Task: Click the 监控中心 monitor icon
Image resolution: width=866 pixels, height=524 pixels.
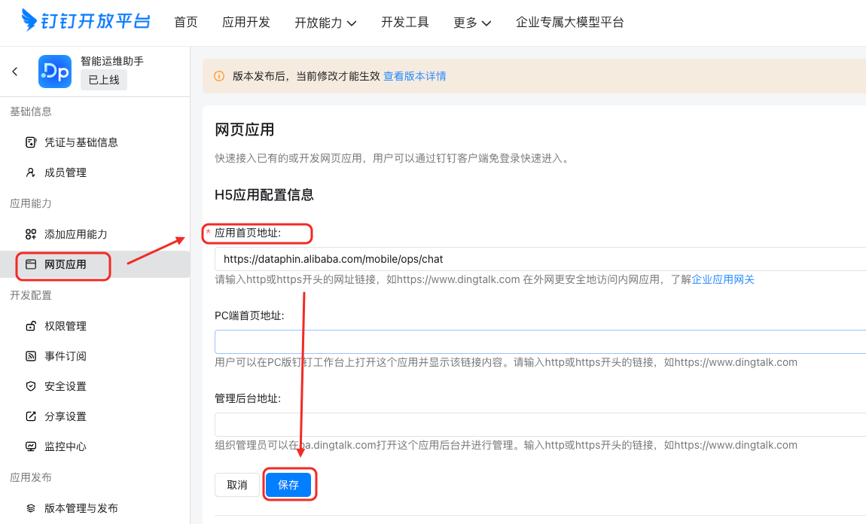Action: pyautogui.click(x=31, y=446)
